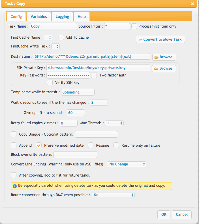Viewport: 199px width, 224px height.
Task: Open the Convert Line Endings dropdown
Action: [127, 164]
